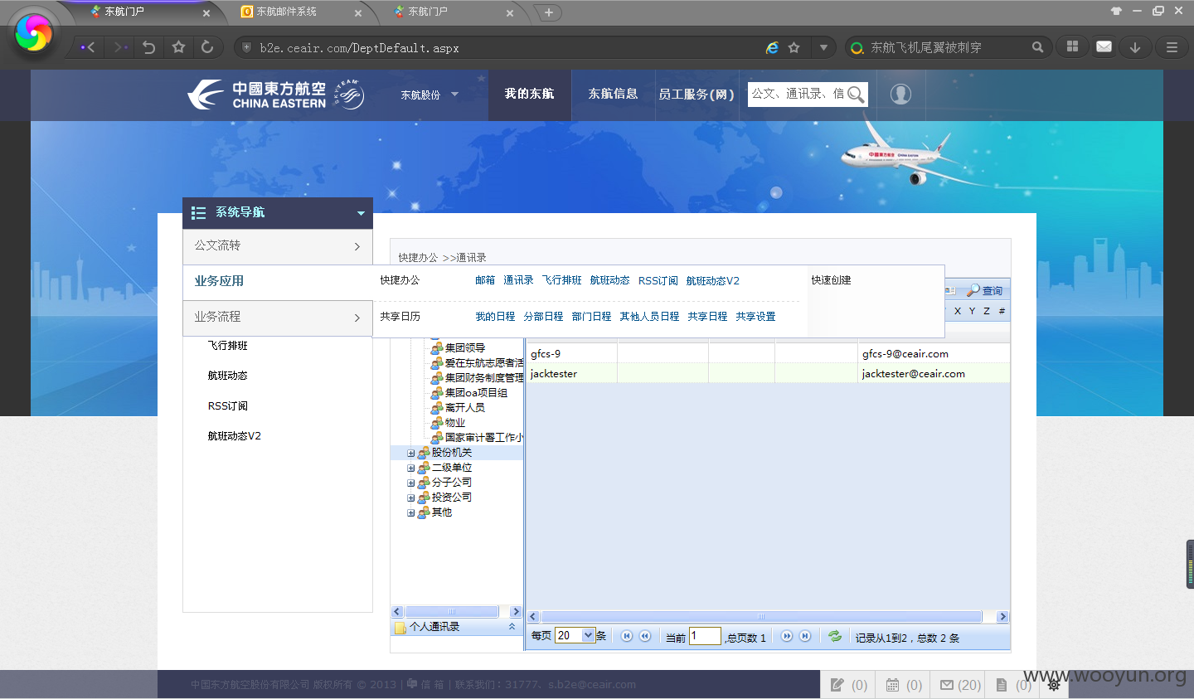Select the 离开人员 tree item
The image size is (1194, 699).
[465, 408]
